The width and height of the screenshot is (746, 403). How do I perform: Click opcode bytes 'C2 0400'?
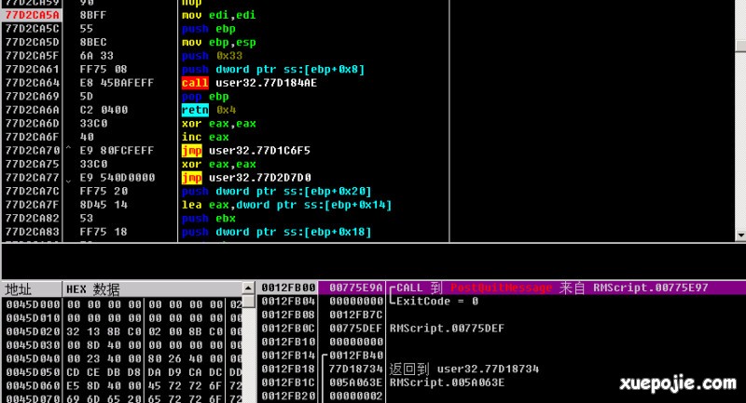(x=104, y=110)
